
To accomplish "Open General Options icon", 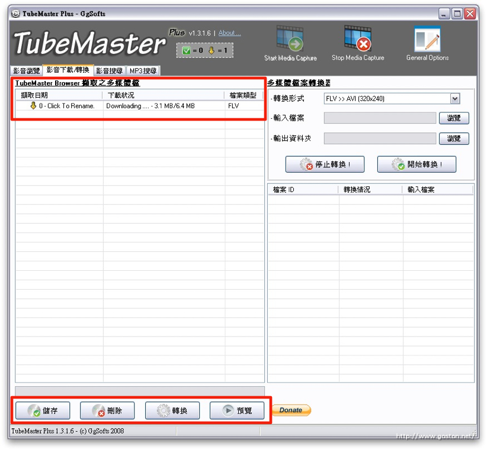I will click(427, 39).
